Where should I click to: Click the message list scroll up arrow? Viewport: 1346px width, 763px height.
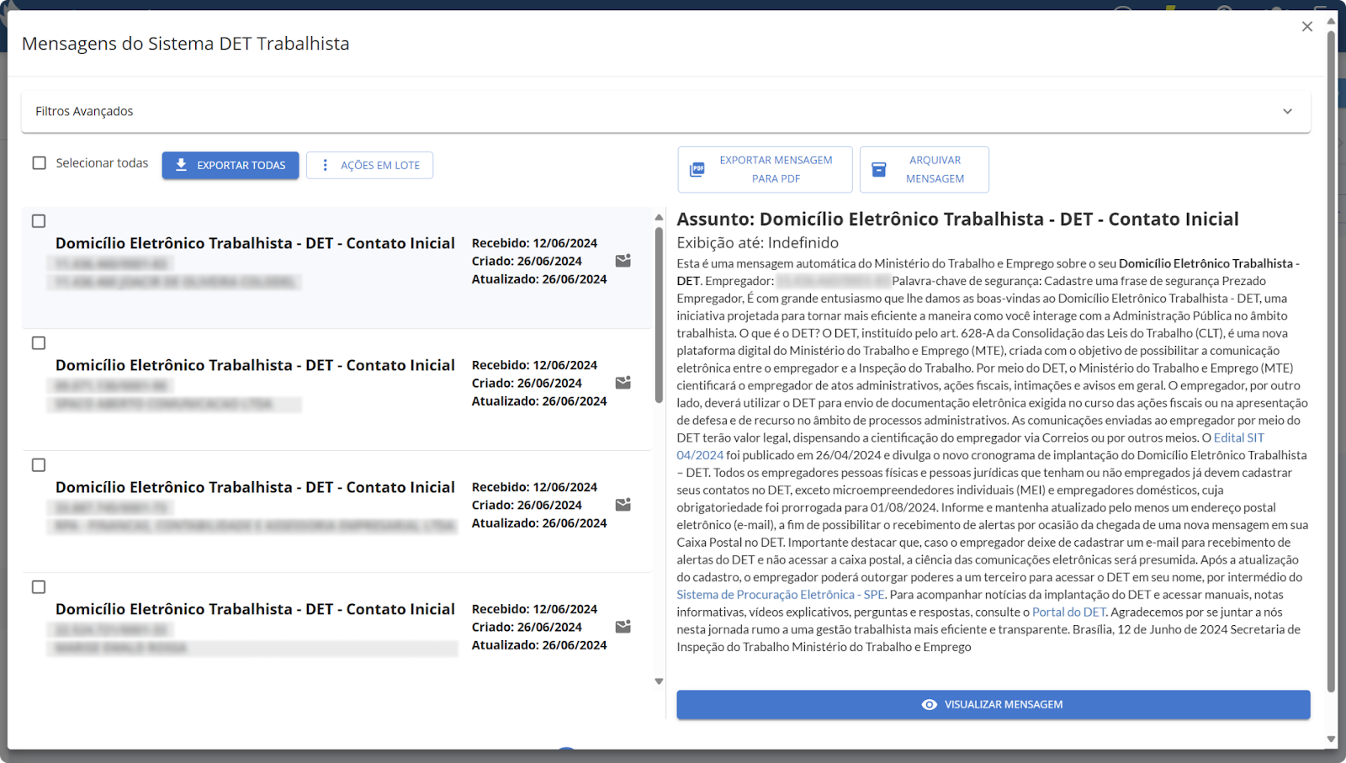pos(659,218)
